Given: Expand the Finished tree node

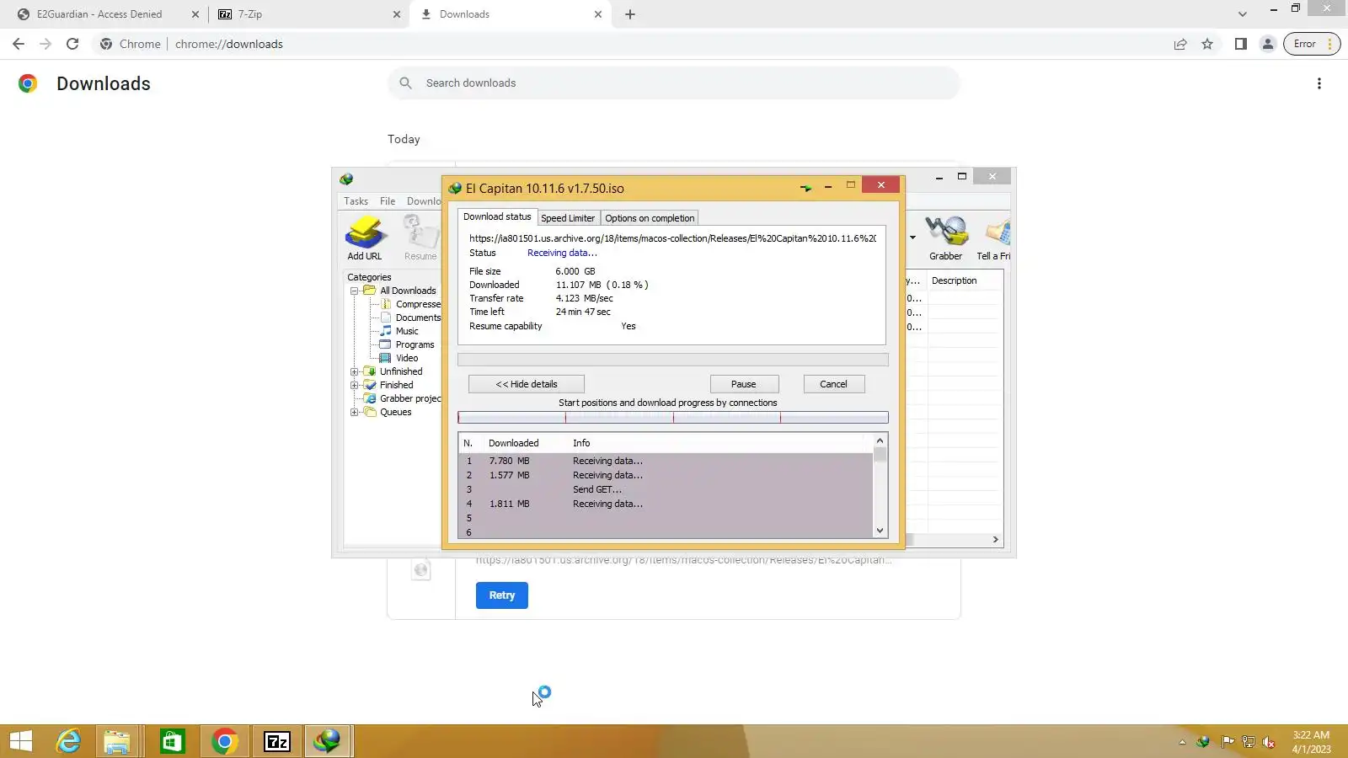Looking at the screenshot, I should coord(355,385).
